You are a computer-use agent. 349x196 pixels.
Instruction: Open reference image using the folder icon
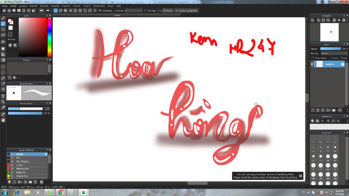[317, 121]
